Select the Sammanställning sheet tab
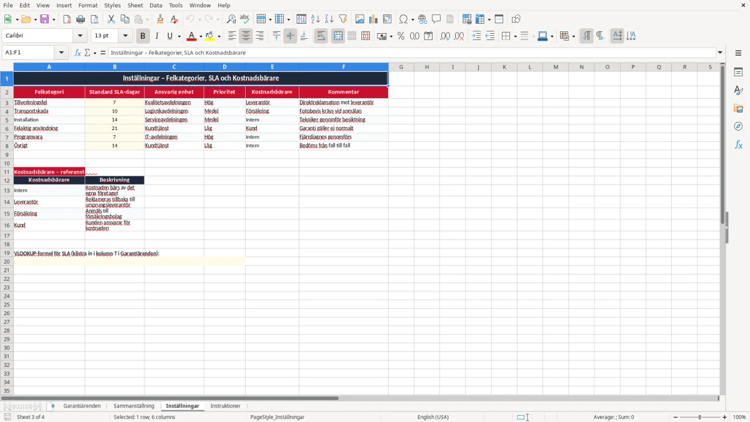The height and width of the screenshot is (422, 750). (134, 406)
